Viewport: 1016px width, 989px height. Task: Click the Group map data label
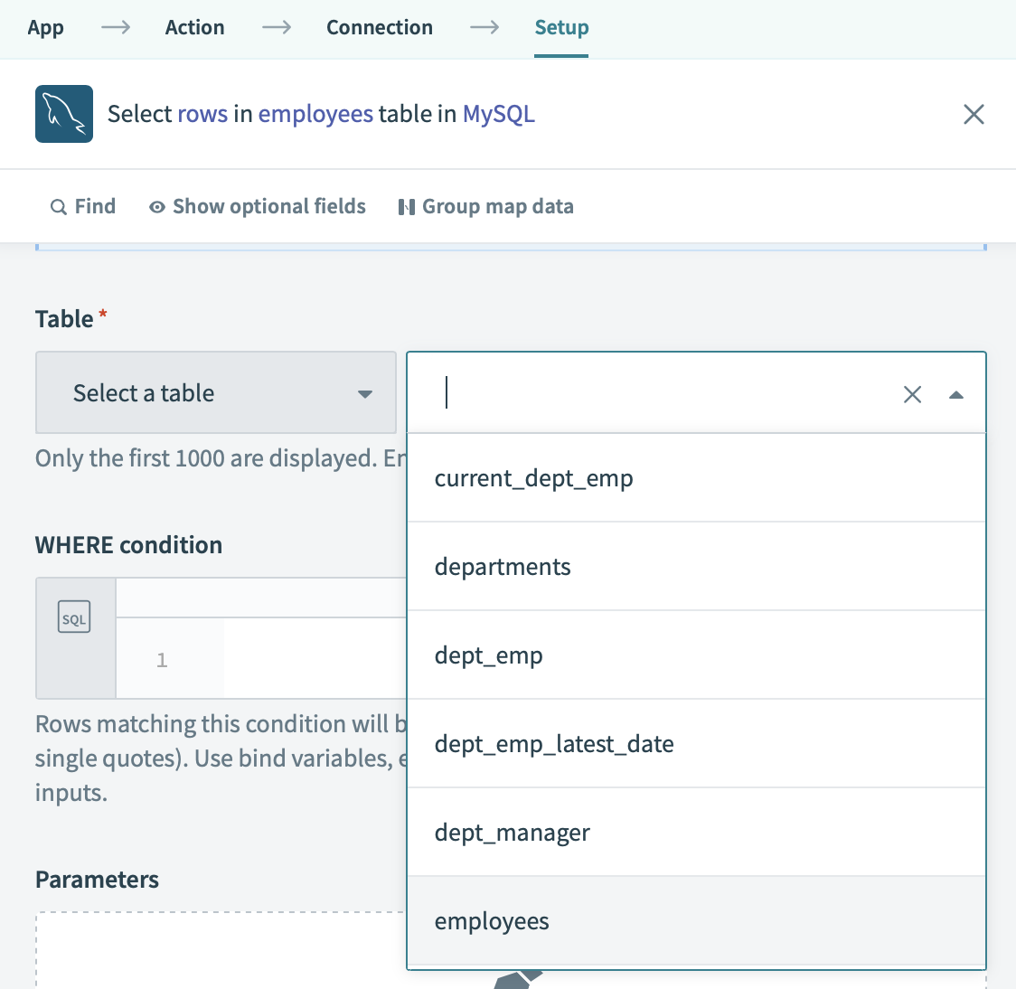[x=498, y=206]
